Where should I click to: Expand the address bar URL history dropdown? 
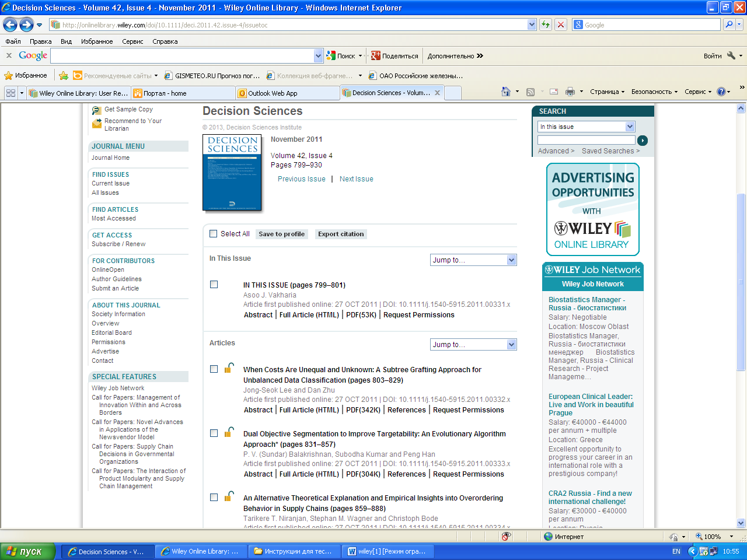click(x=532, y=24)
